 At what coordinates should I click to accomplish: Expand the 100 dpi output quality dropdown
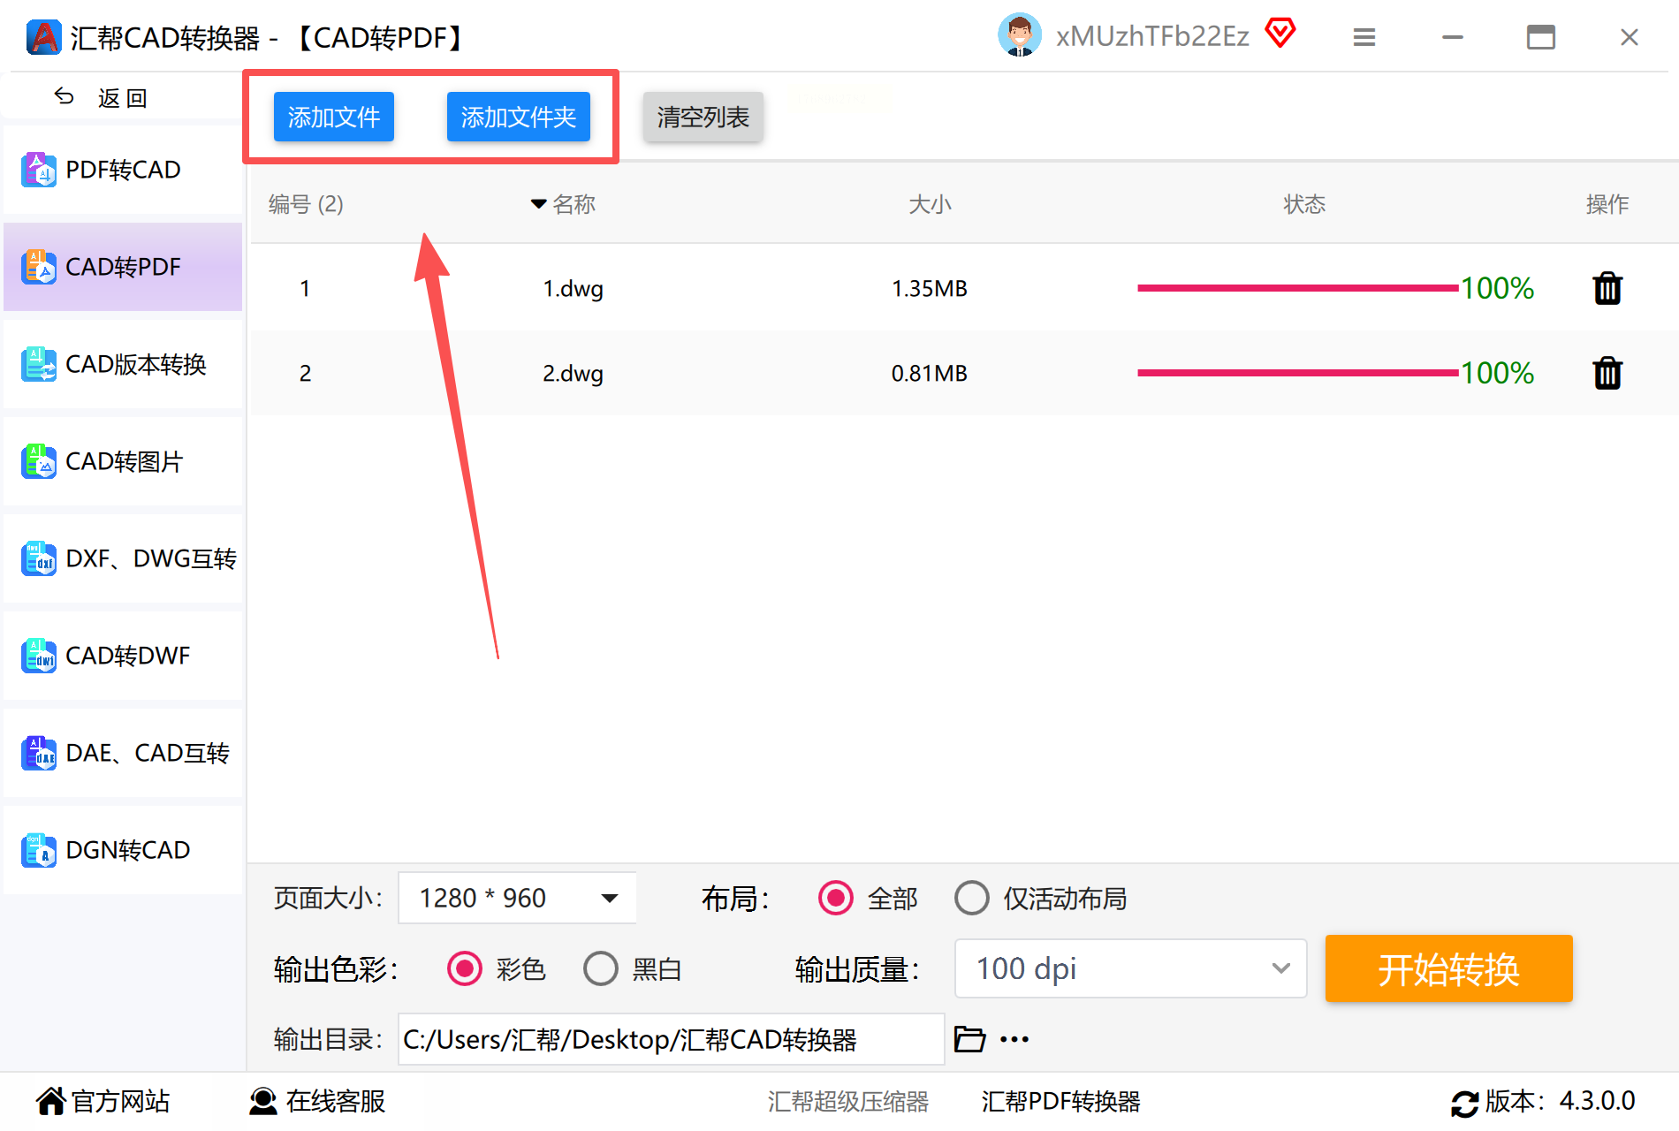pyautogui.click(x=1130, y=968)
